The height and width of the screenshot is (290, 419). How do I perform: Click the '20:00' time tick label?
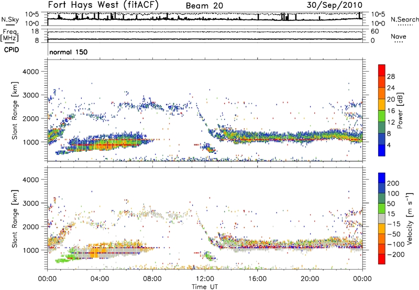click(x=310, y=279)
